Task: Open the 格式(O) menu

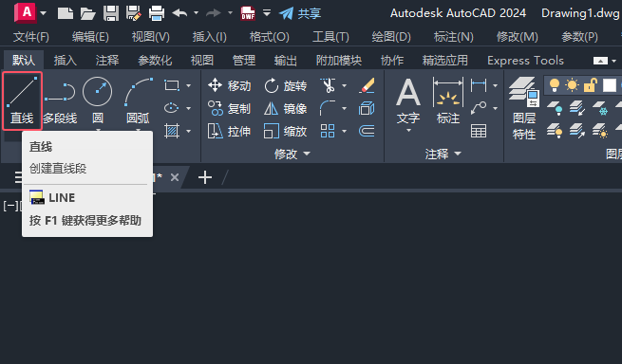Action: (x=270, y=37)
